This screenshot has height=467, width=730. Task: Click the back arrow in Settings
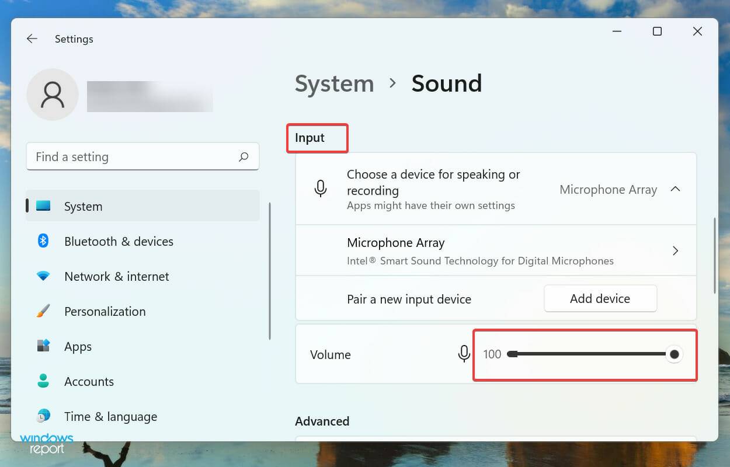click(32, 39)
